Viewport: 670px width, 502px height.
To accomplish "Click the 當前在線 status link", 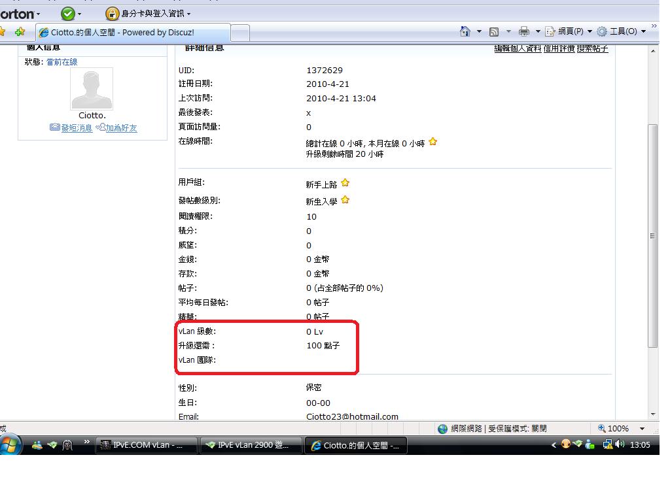I will click(x=62, y=62).
